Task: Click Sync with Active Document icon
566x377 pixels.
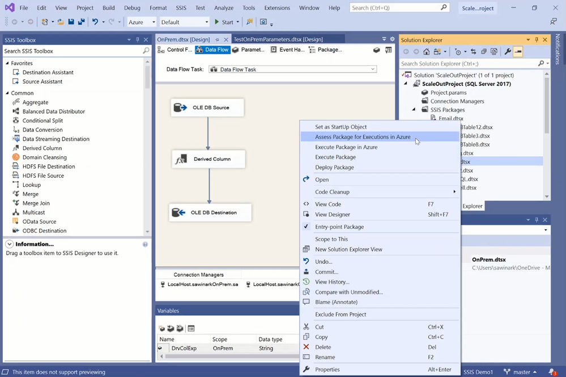Action: coord(473,52)
